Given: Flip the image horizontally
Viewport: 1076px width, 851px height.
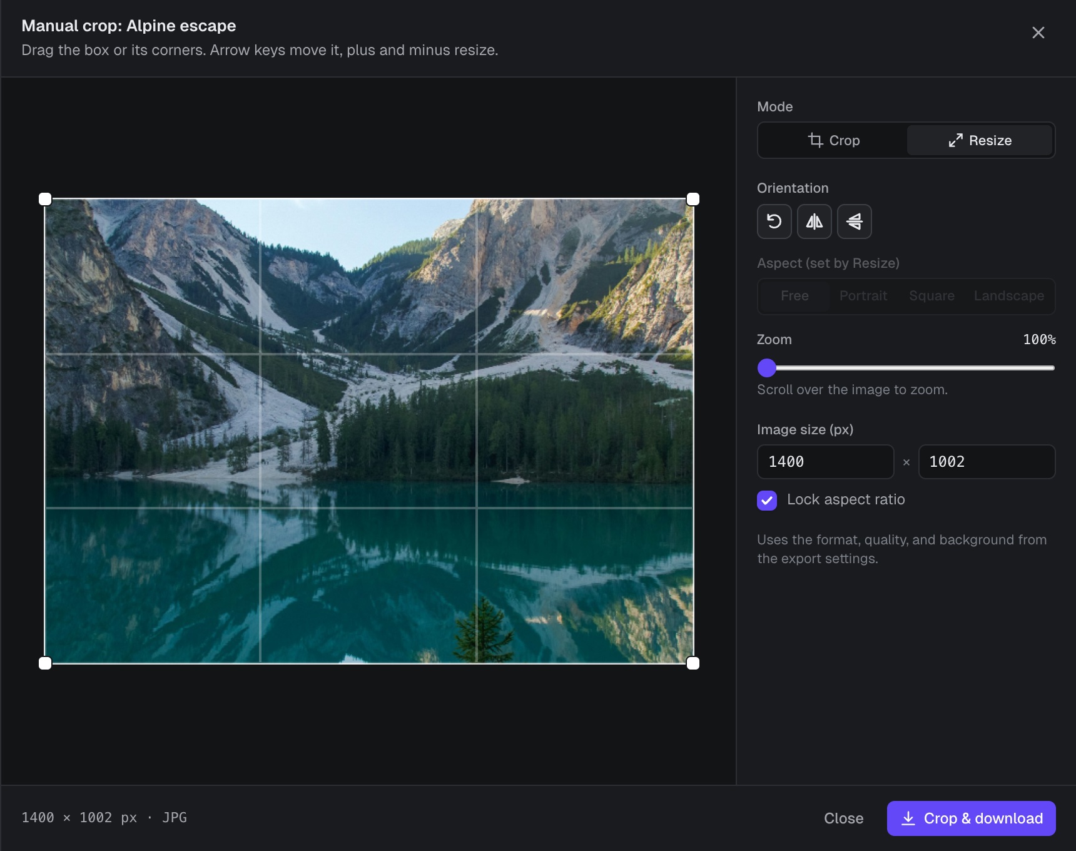Looking at the screenshot, I should tap(814, 222).
